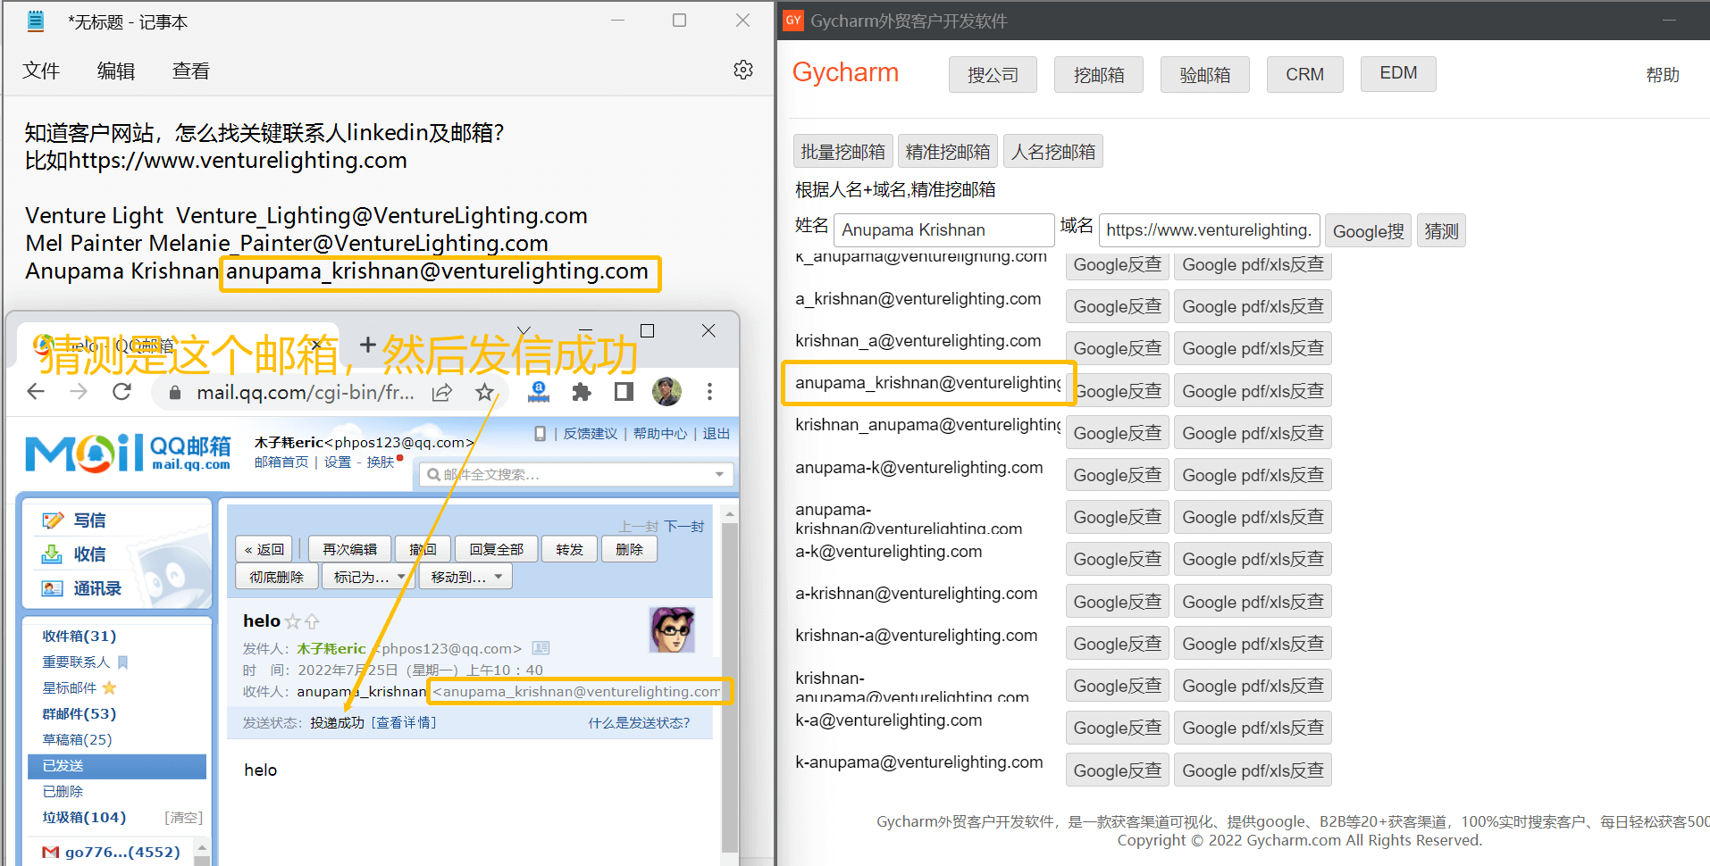This screenshot has width=1710, height=866.
Task: Click the 收信 receive mail icon
Action: click(52, 554)
